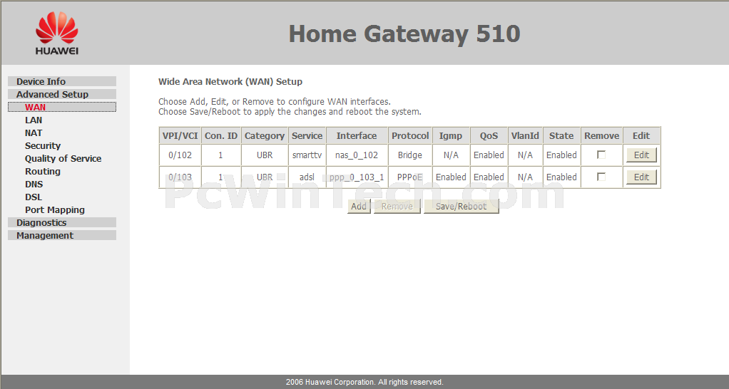Viewport: 729px width, 389px height.
Task: Edit the adsl 0/103 connection
Action: [x=641, y=177]
